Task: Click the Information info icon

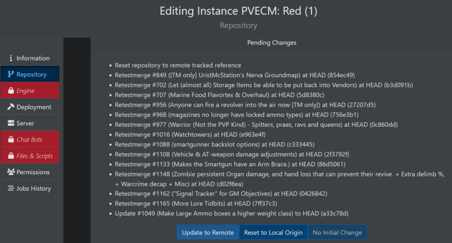Action: click(11, 58)
